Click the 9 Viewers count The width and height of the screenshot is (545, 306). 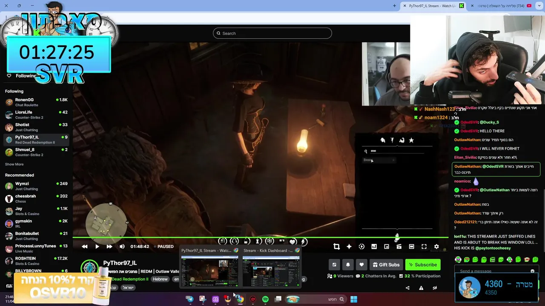(340, 276)
